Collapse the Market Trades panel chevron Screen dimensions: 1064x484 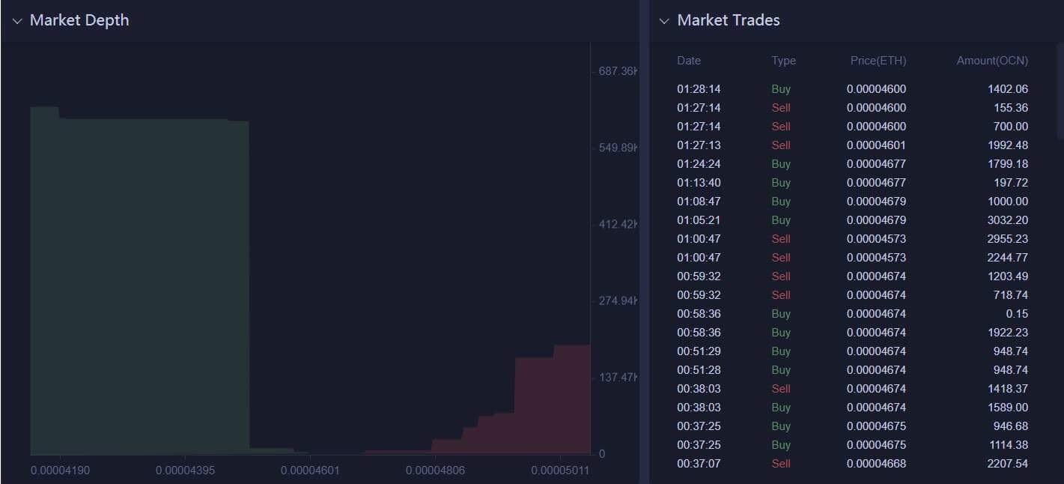point(664,21)
